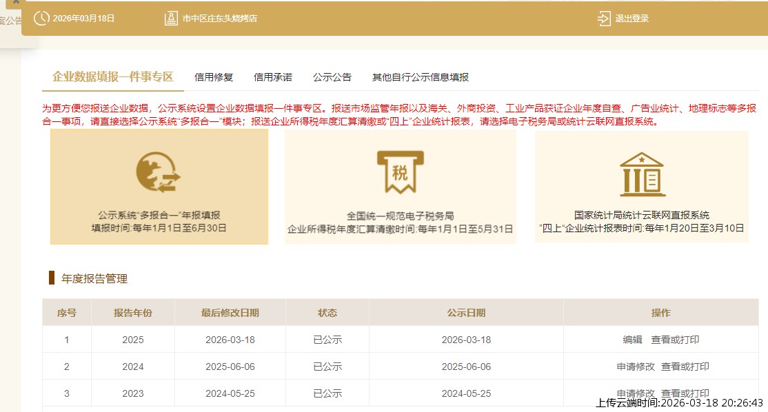This screenshot has height=412, width=768.
Task: Select the 企业数据填报一件事专区 tab
Action: pyautogui.click(x=113, y=76)
